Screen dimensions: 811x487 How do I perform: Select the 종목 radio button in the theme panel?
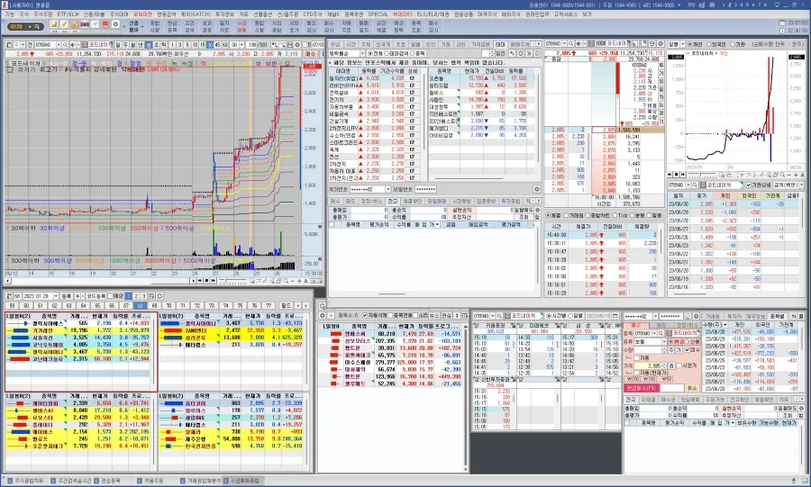click(412, 53)
